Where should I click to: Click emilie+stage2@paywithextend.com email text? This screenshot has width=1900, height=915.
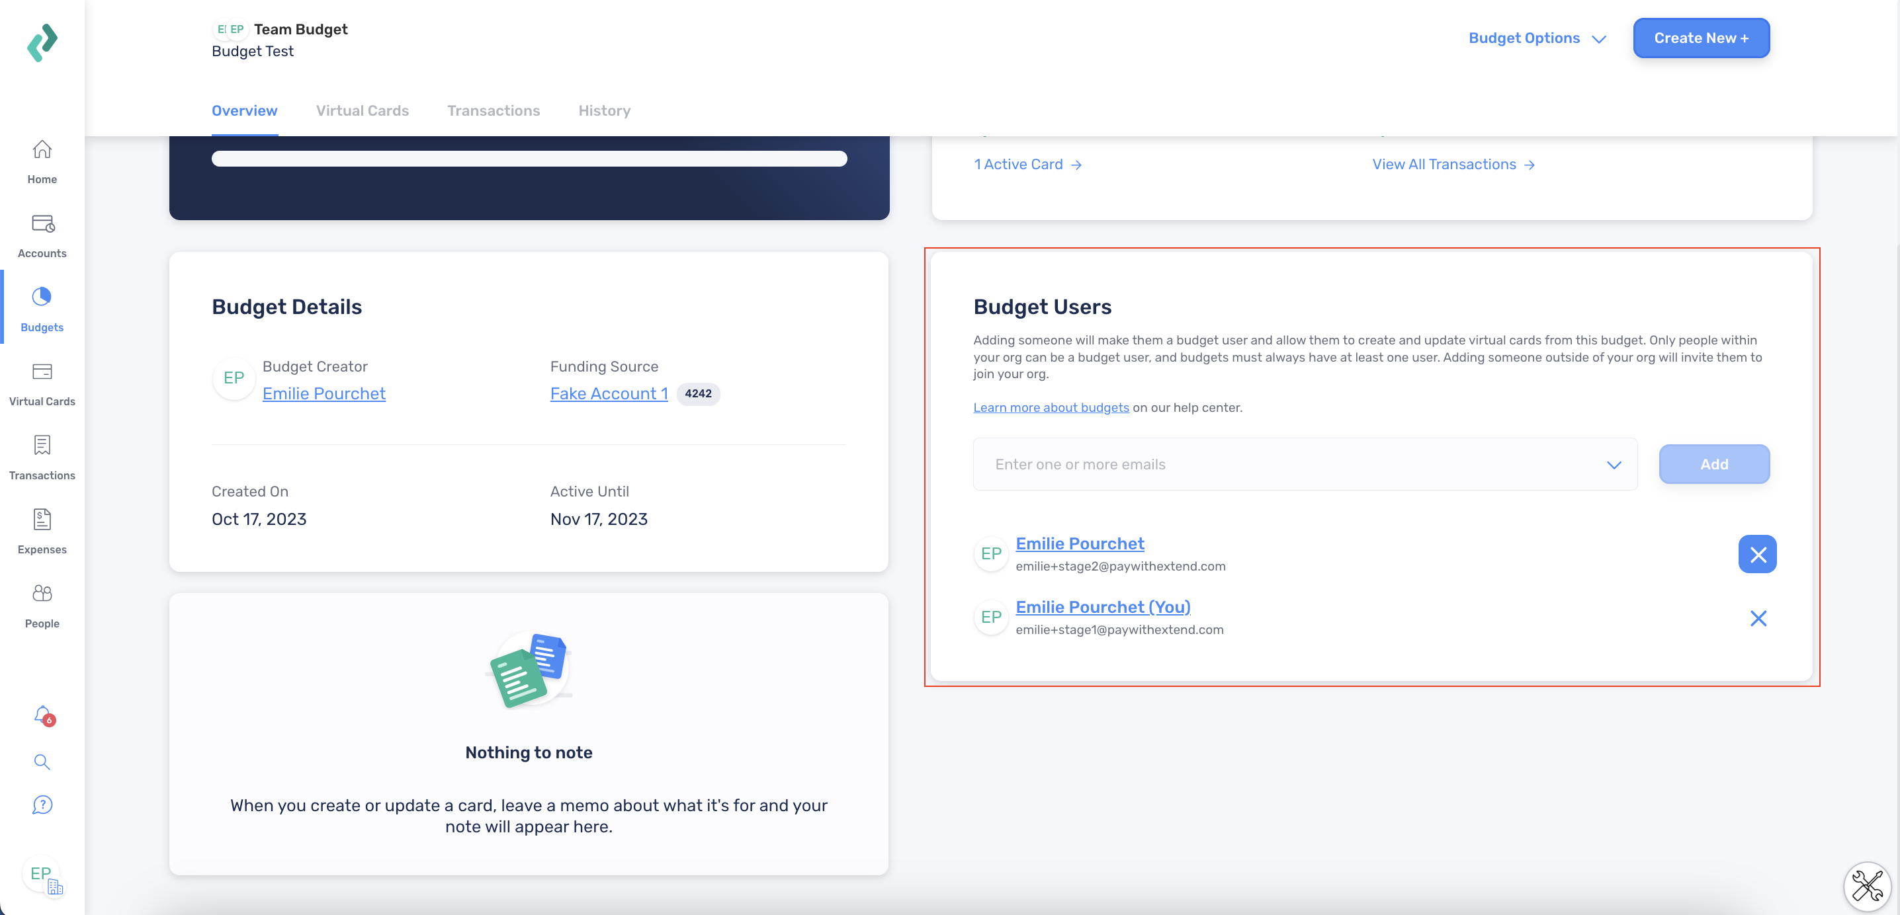point(1121,566)
